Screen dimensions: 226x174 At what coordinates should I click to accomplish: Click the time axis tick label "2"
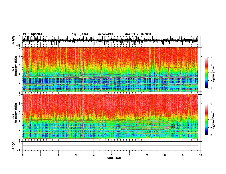pos(58,155)
